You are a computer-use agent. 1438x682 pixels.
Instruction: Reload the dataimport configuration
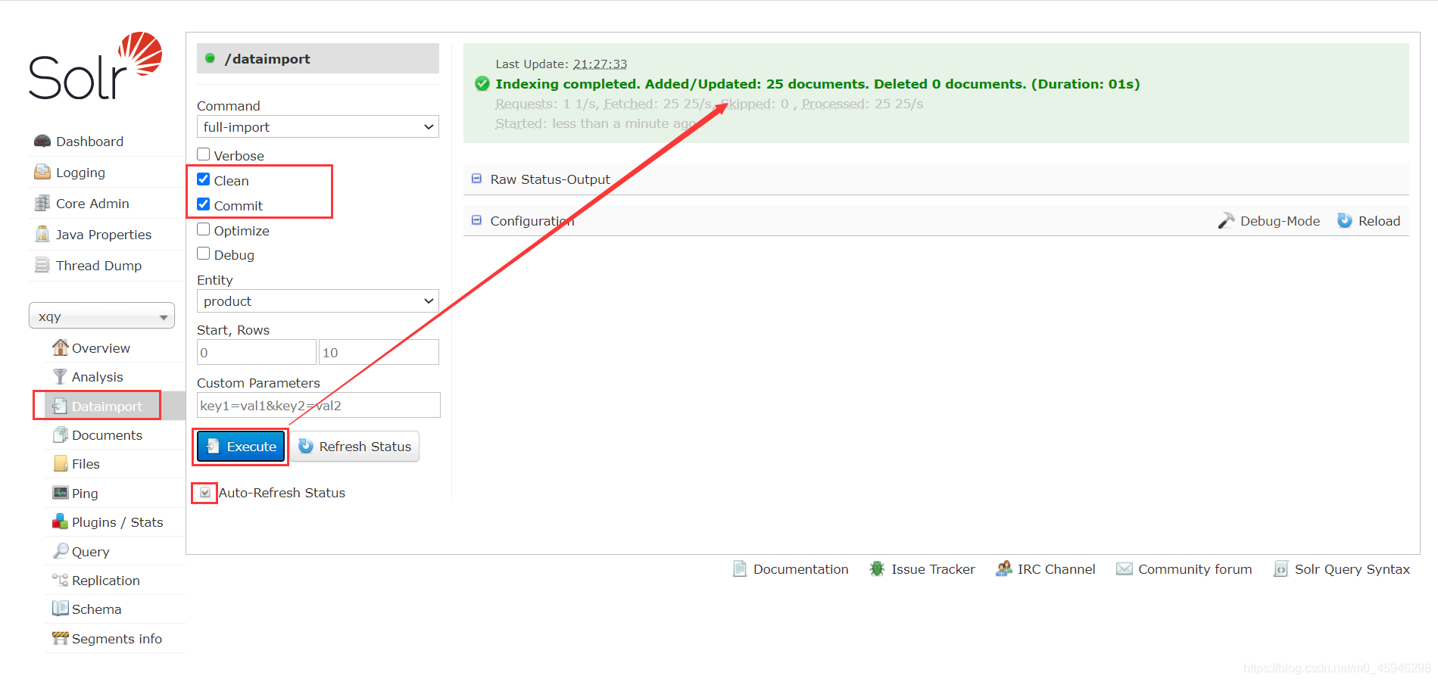point(1369,221)
